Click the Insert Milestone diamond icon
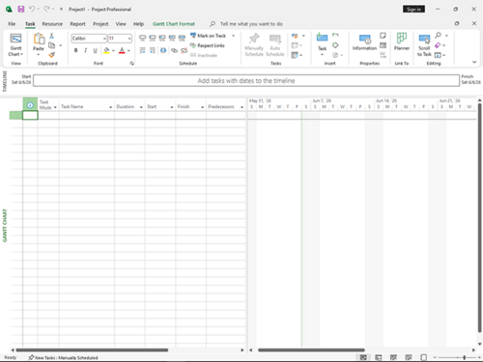Image resolution: width=483 pixels, height=362 pixels. (335, 45)
